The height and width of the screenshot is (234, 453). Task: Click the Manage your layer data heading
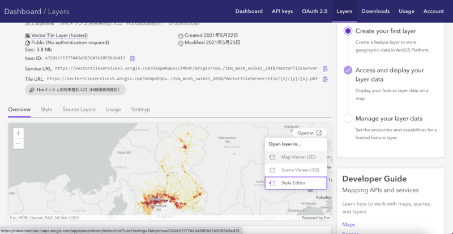(x=389, y=119)
